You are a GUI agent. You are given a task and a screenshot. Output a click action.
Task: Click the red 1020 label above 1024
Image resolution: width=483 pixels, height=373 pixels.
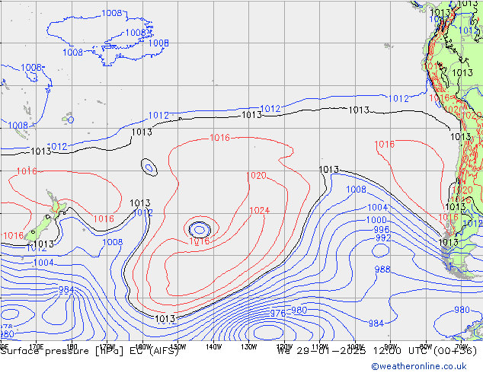click(x=256, y=176)
